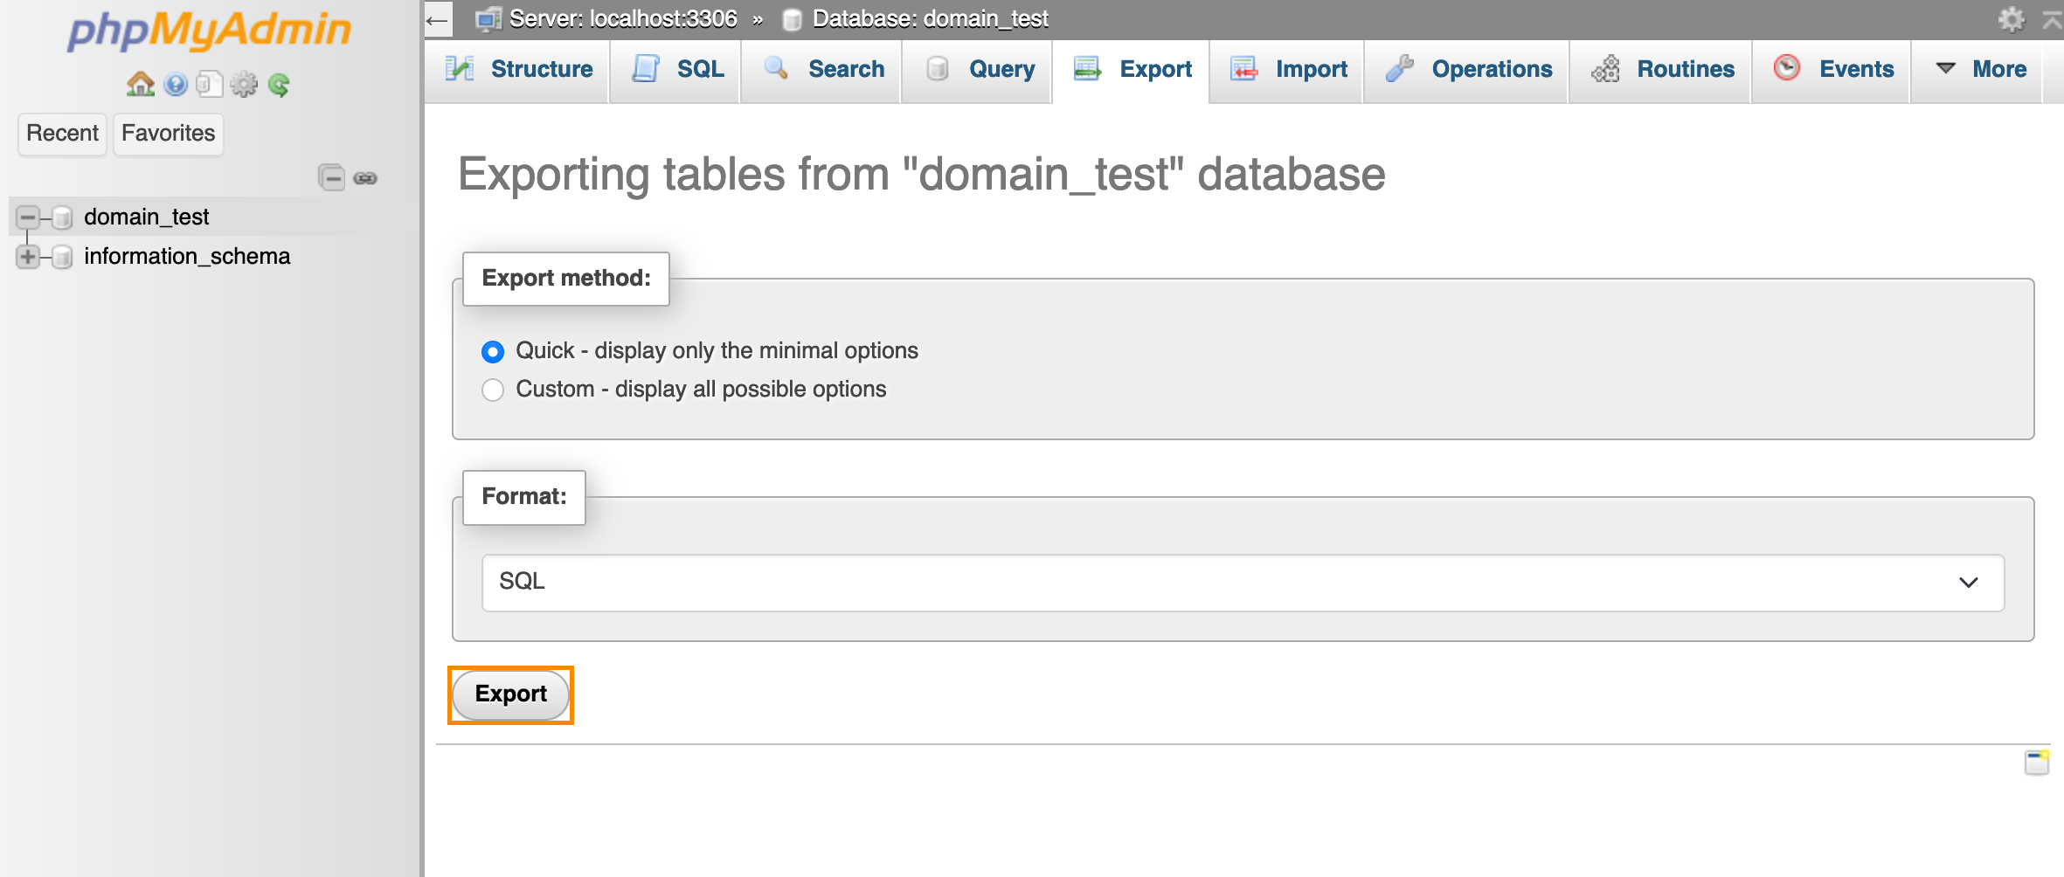Open the MySQL docs copy icon
Viewport: 2064px width, 877px height.
pyautogui.click(x=209, y=84)
